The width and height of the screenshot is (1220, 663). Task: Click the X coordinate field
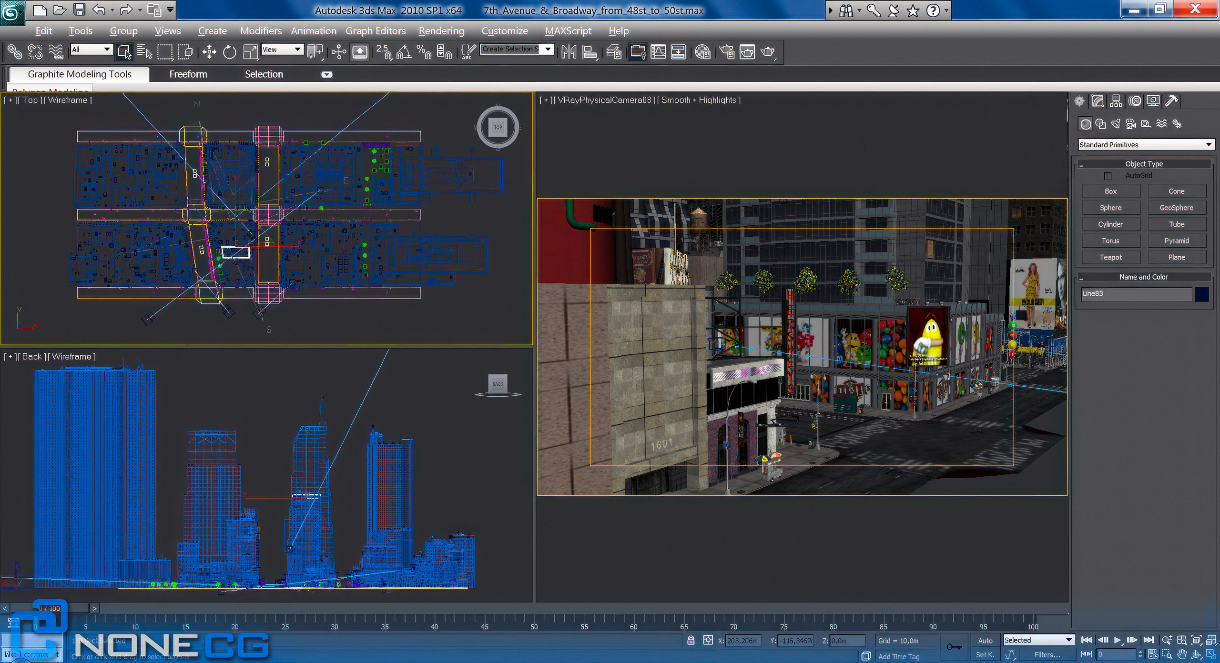point(743,641)
